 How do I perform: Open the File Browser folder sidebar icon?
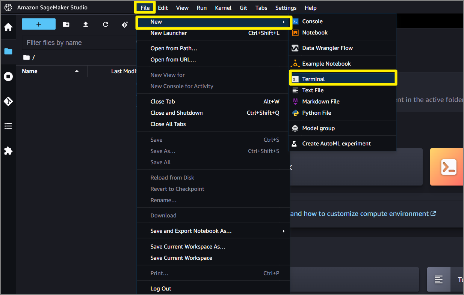8,51
